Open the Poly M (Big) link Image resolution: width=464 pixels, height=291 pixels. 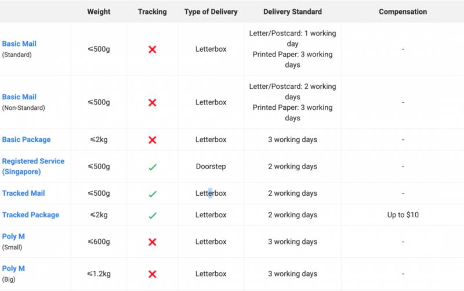[x=13, y=269]
